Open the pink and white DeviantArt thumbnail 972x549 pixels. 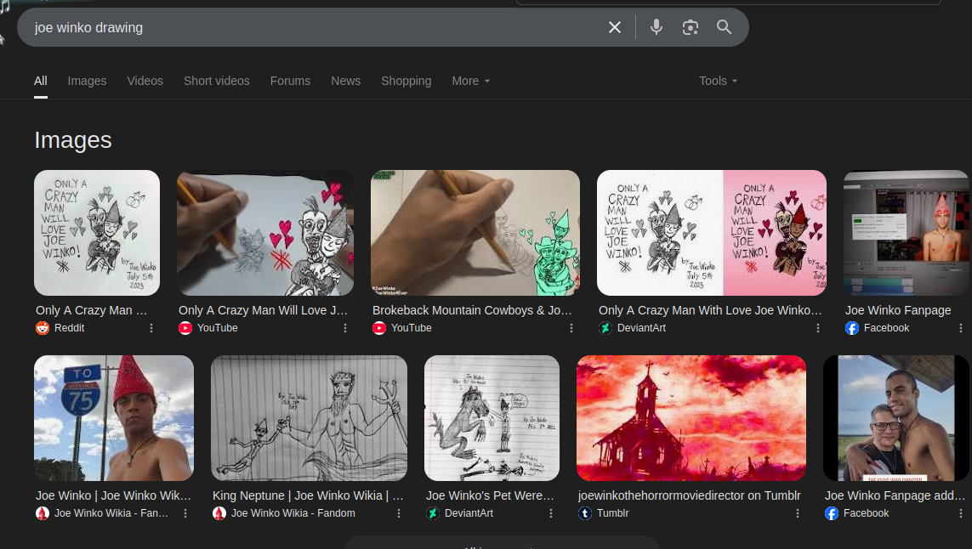(x=712, y=232)
